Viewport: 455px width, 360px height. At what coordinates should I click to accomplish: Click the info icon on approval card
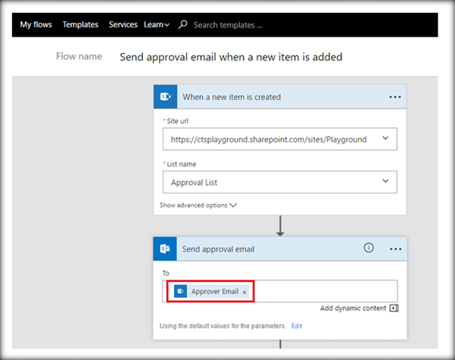click(x=369, y=248)
